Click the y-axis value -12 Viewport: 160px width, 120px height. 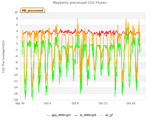tap(16, 81)
